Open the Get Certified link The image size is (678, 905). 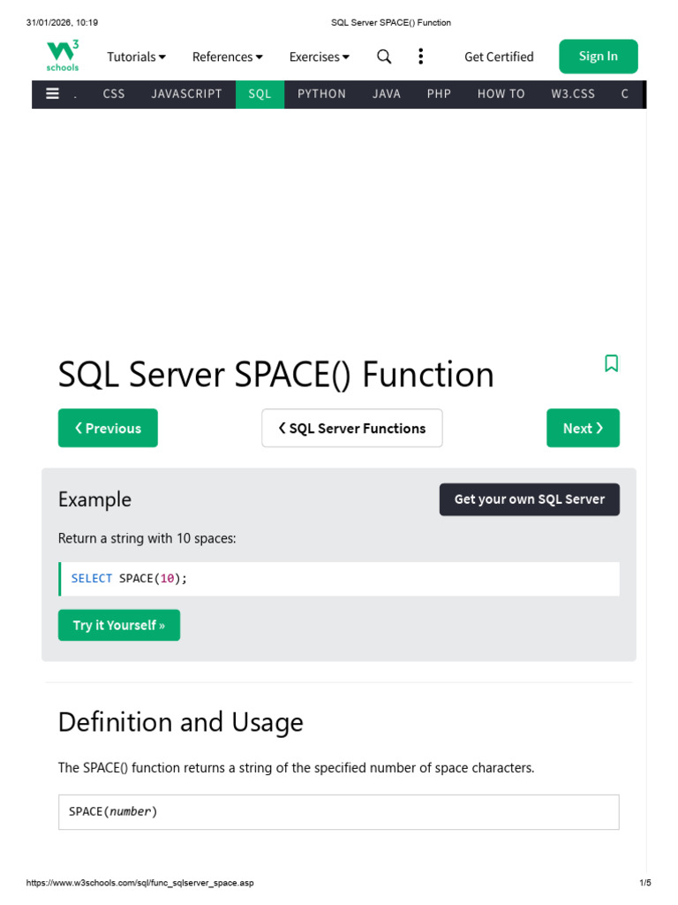[x=499, y=57]
